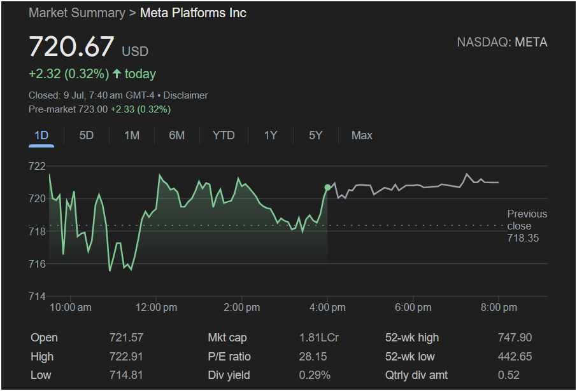Screen dimensions: 577x391
Task: Click the 720 price axis label
Action: point(37,199)
